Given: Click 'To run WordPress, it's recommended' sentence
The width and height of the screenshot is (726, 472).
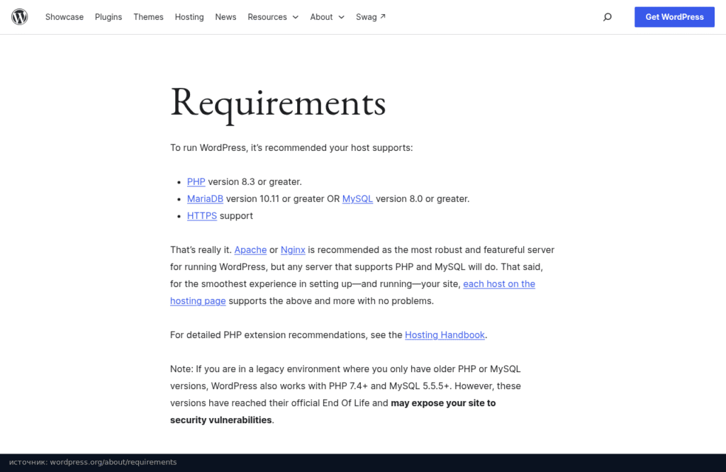Looking at the screenshot, I should [291, 147].
